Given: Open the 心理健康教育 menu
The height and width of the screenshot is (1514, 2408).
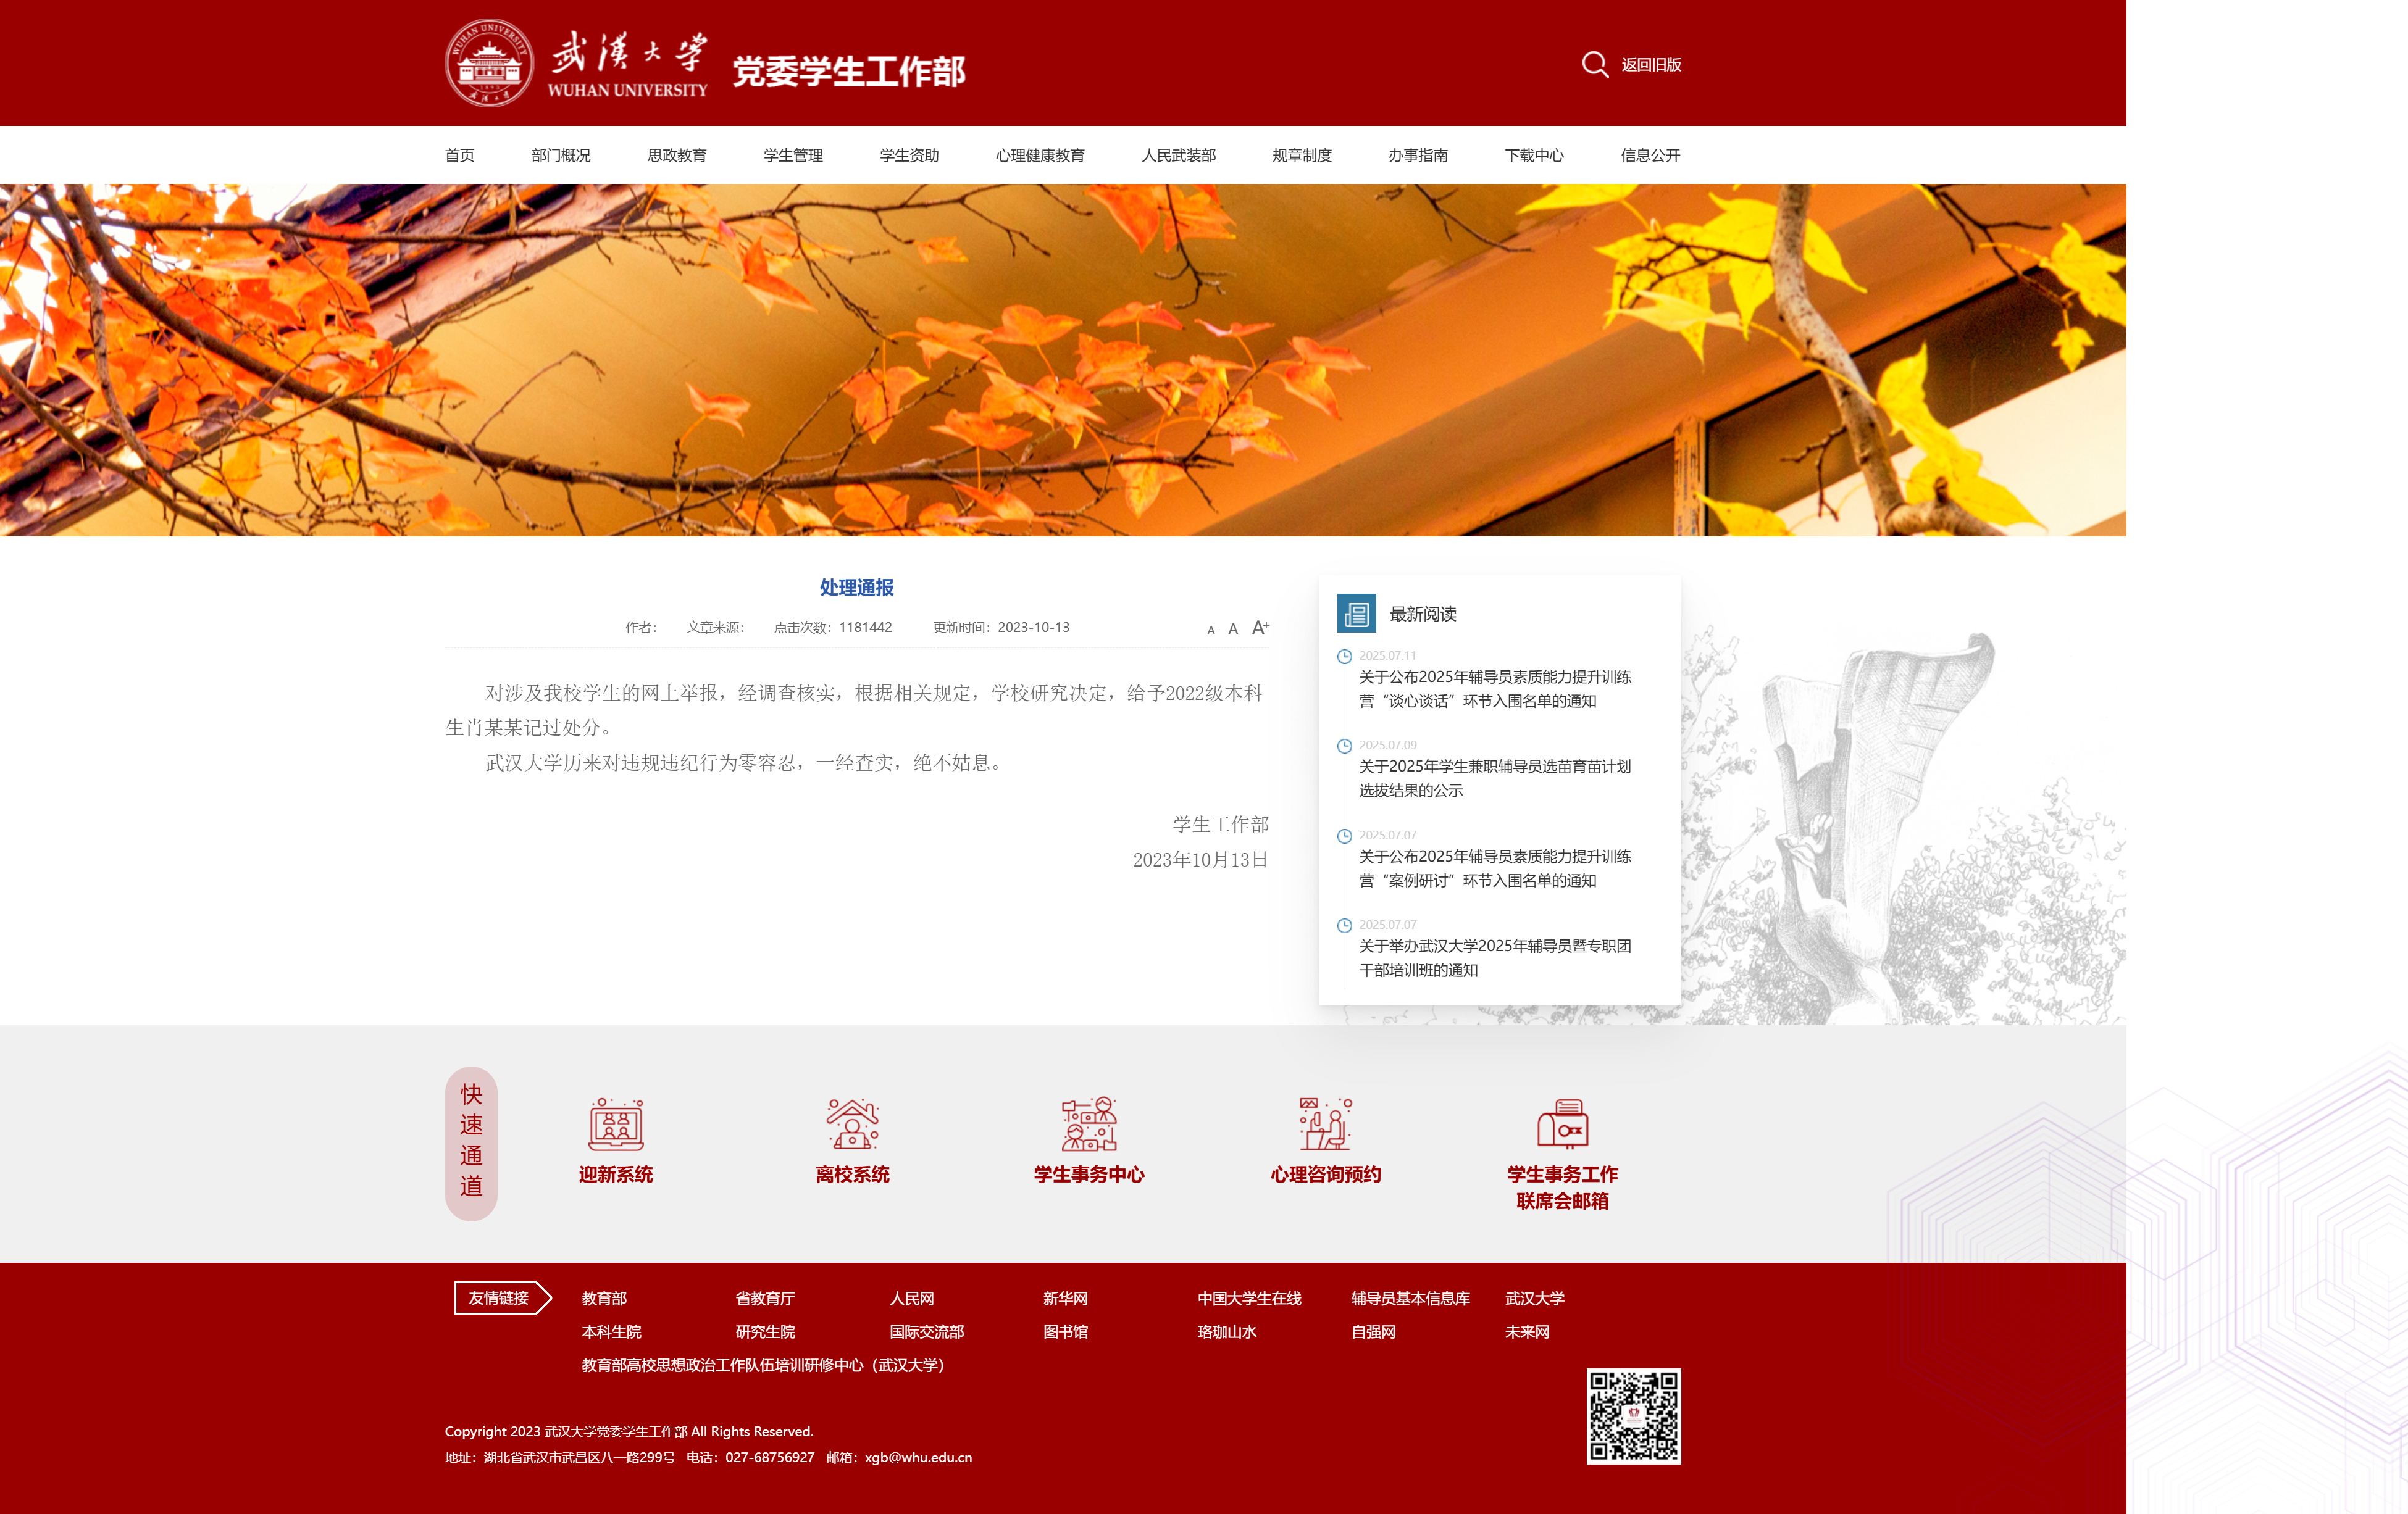Looking at the screenshot, I should point(1040,155).
